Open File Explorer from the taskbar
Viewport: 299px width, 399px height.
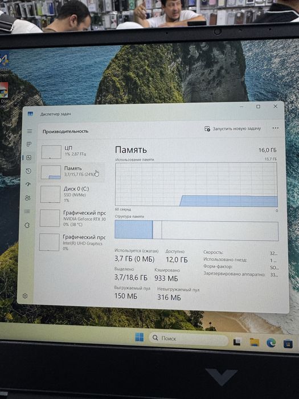coord(254,343)
